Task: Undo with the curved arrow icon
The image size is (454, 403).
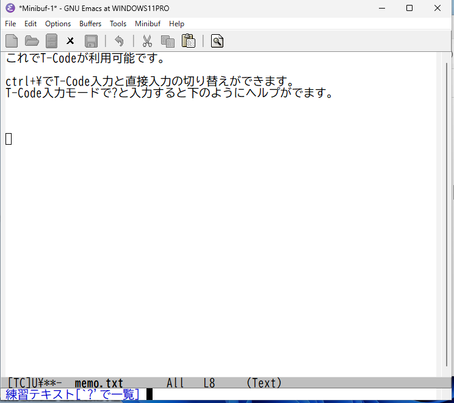Action: (x=119, y=41)
